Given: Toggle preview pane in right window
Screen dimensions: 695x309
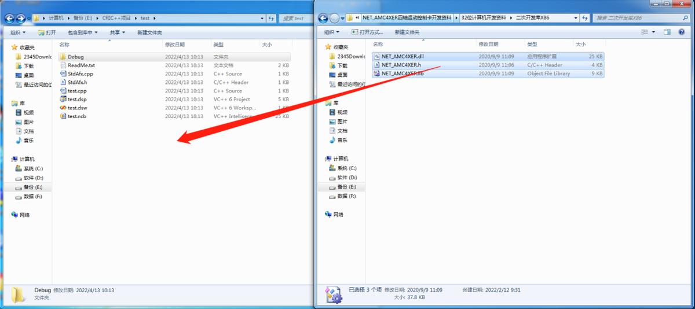Looking at the screenshot, I should 667,32.
